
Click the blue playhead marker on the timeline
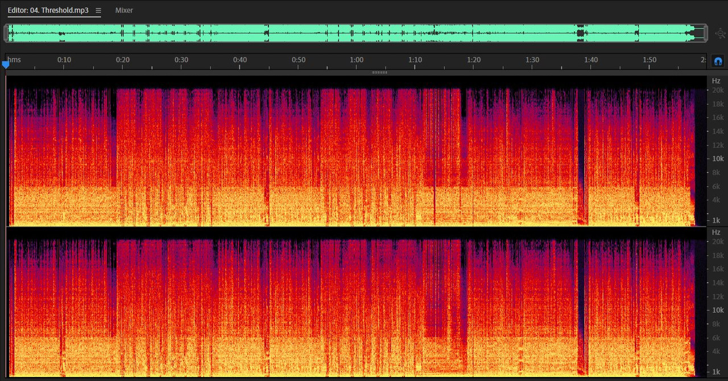(6, 65)
